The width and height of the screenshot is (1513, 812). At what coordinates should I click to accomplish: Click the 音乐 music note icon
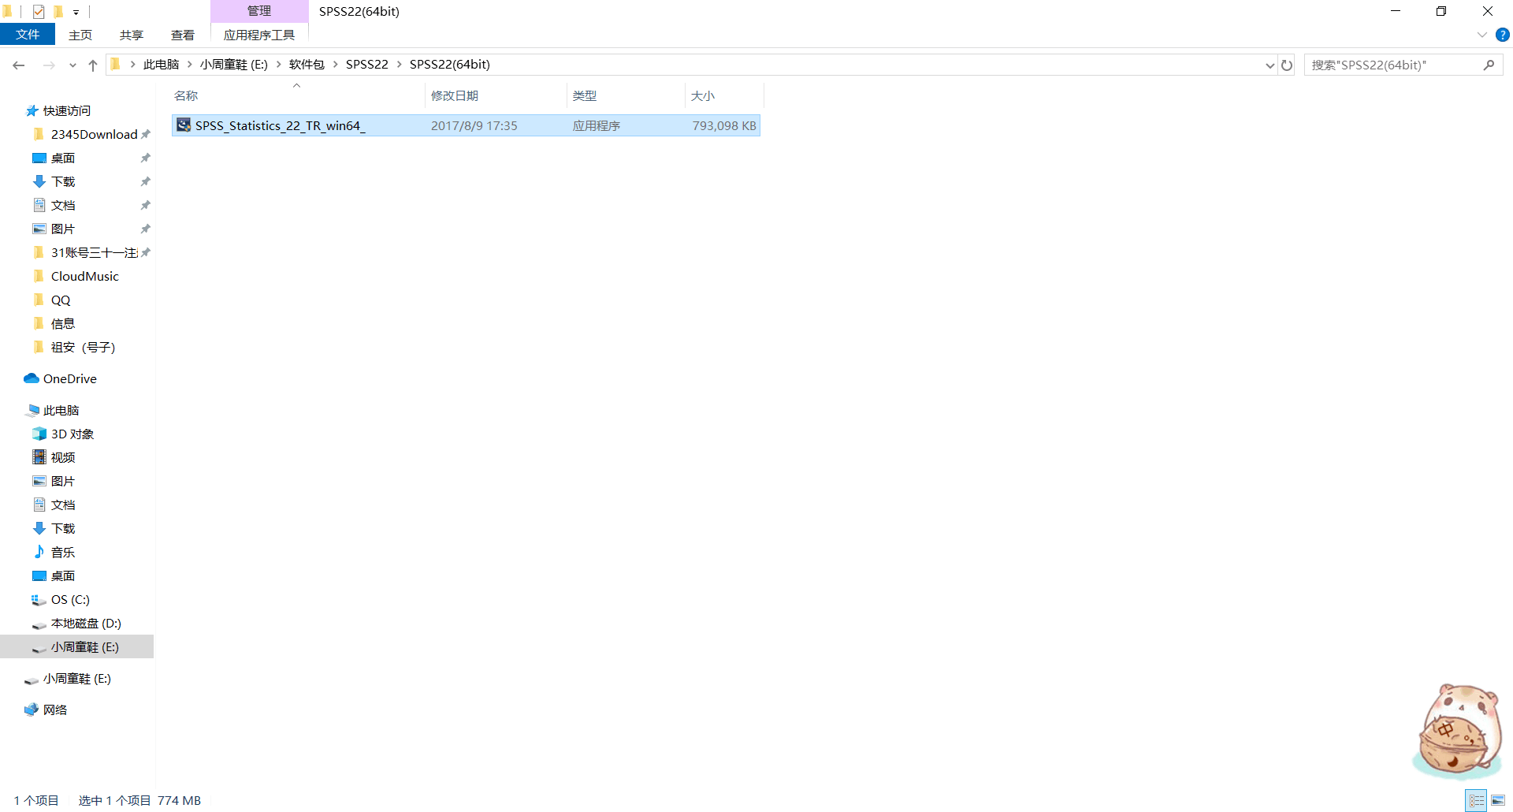tap(39, 552)
